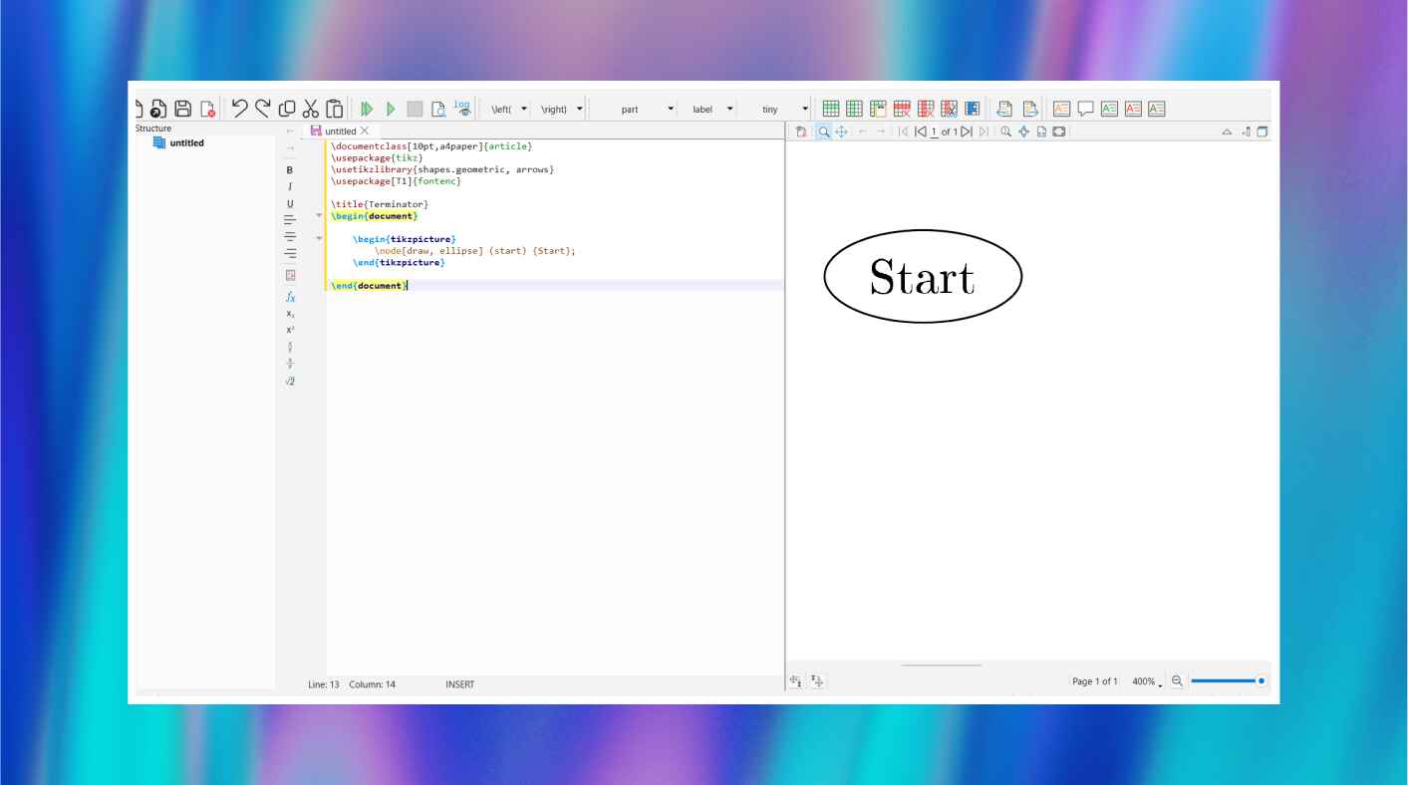Click the table icon with scissors

[x=950, y=109]
